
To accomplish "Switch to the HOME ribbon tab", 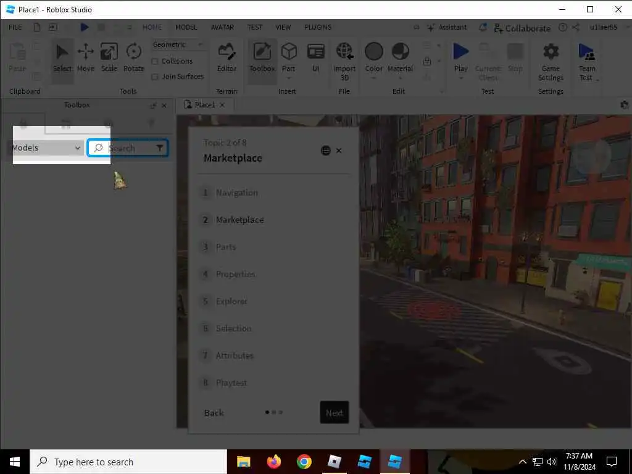I will 152,27.
